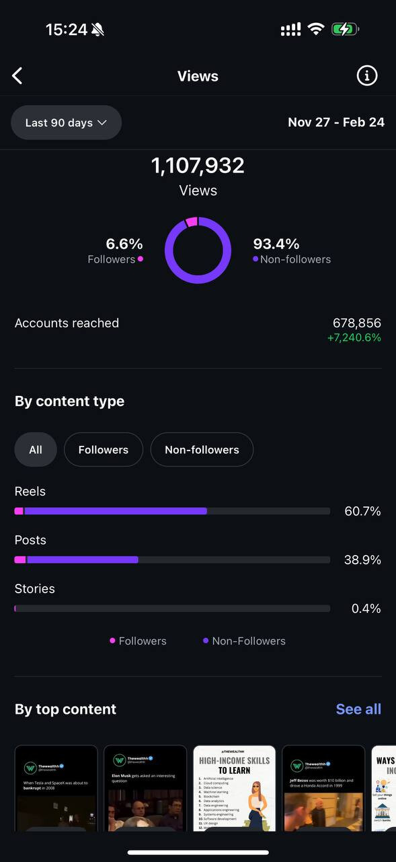Open See all top content

358,709
